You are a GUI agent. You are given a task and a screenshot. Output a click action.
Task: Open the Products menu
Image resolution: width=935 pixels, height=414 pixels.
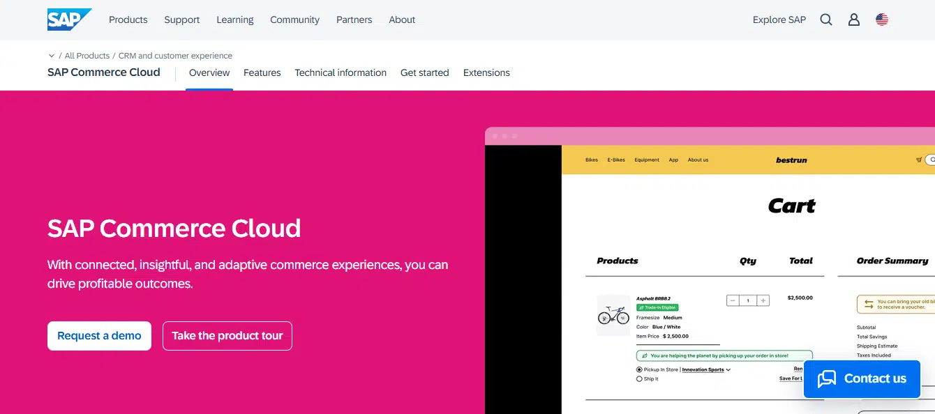[x=128, y=20]
